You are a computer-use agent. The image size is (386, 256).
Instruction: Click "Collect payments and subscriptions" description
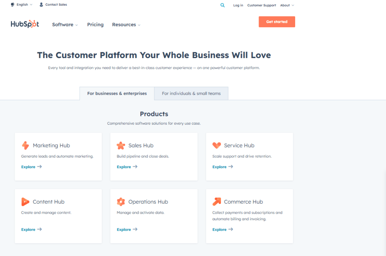[247, 216]
